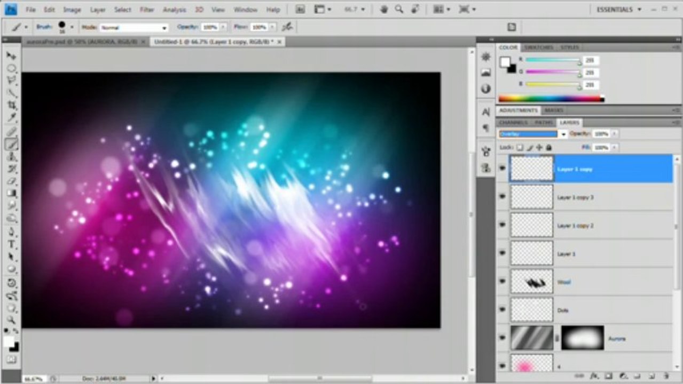Switch to the Channels tab

pos(513,123)
